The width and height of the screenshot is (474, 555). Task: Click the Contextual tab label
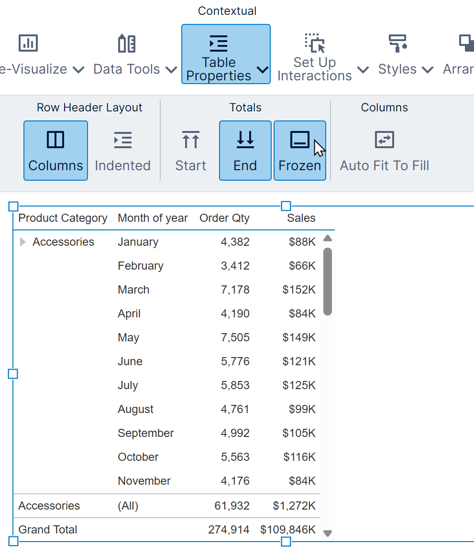pyautogui.click(x=227, y=11)
